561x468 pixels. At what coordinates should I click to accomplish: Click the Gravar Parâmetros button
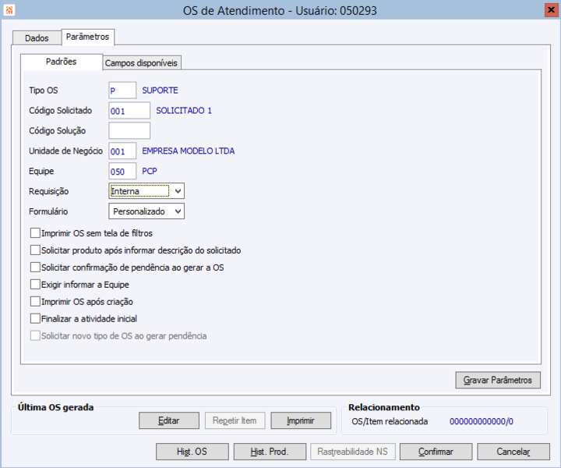tap(498, 380)
